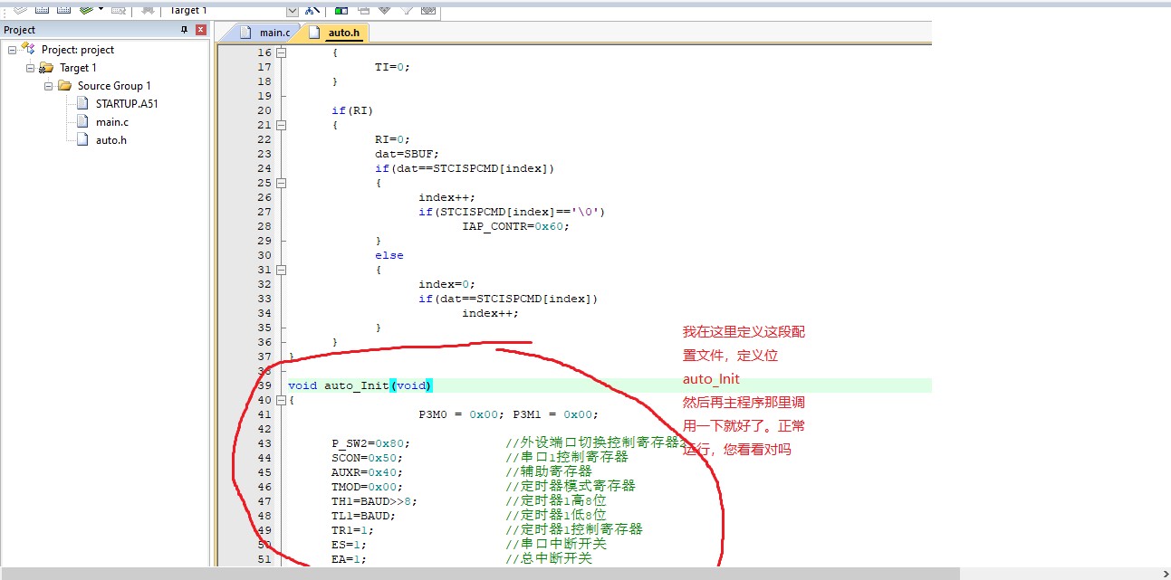This screenshot has height=580, width=1171.
Task: Click the '//总中断开关' comment
Action: (549, 559)
